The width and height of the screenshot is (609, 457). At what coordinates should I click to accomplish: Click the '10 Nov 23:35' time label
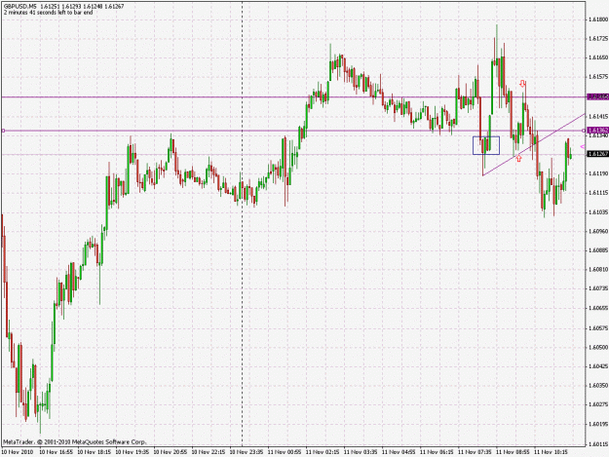pyautogui.click(x=247, y=452)
